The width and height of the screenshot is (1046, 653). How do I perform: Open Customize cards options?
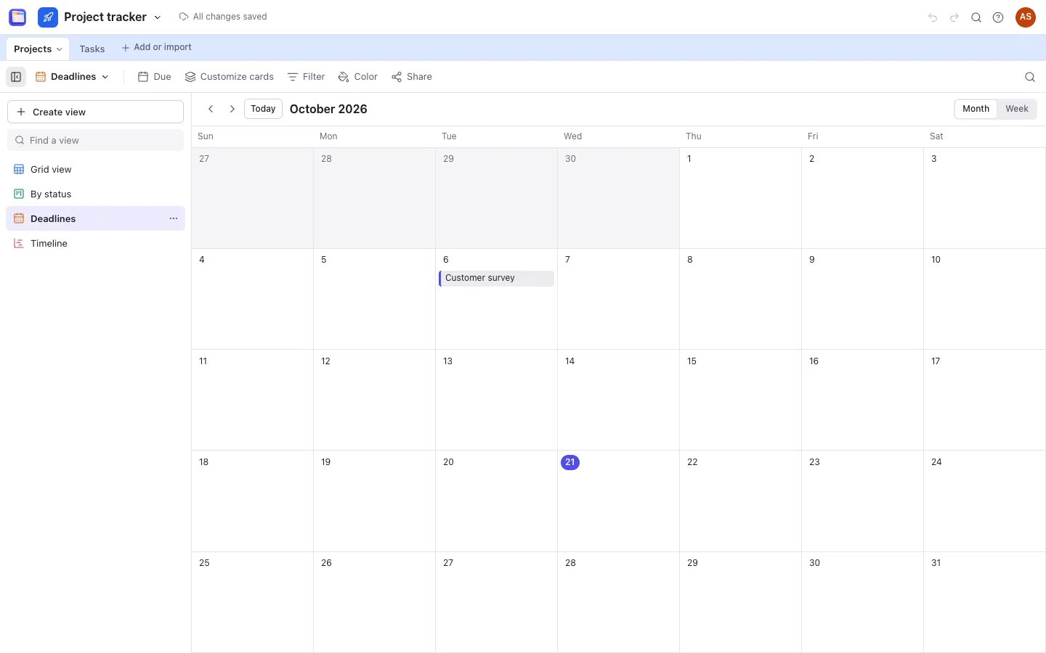click(x=230, y=77)
